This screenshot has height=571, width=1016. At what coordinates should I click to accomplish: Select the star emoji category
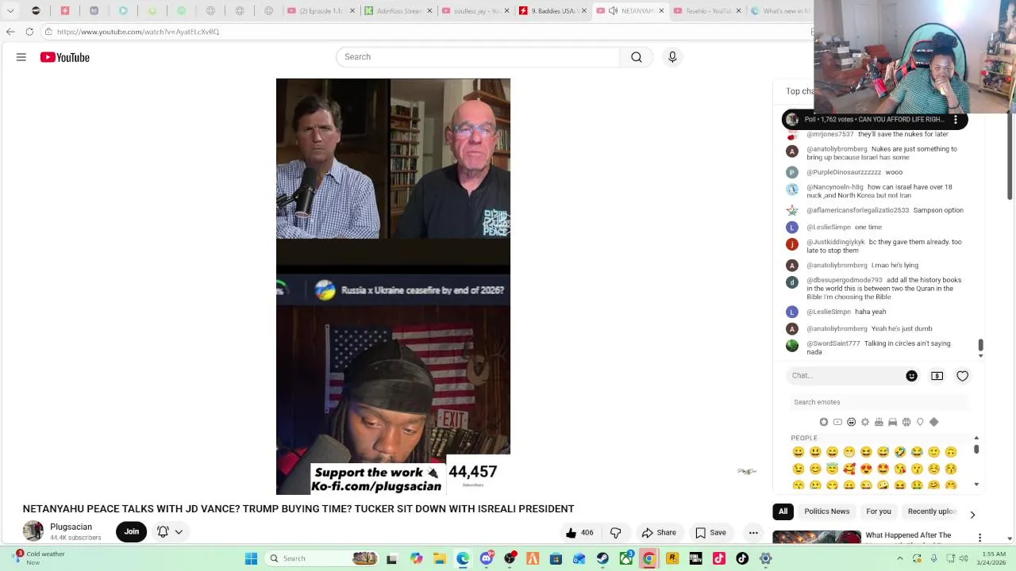coord(824,422)
